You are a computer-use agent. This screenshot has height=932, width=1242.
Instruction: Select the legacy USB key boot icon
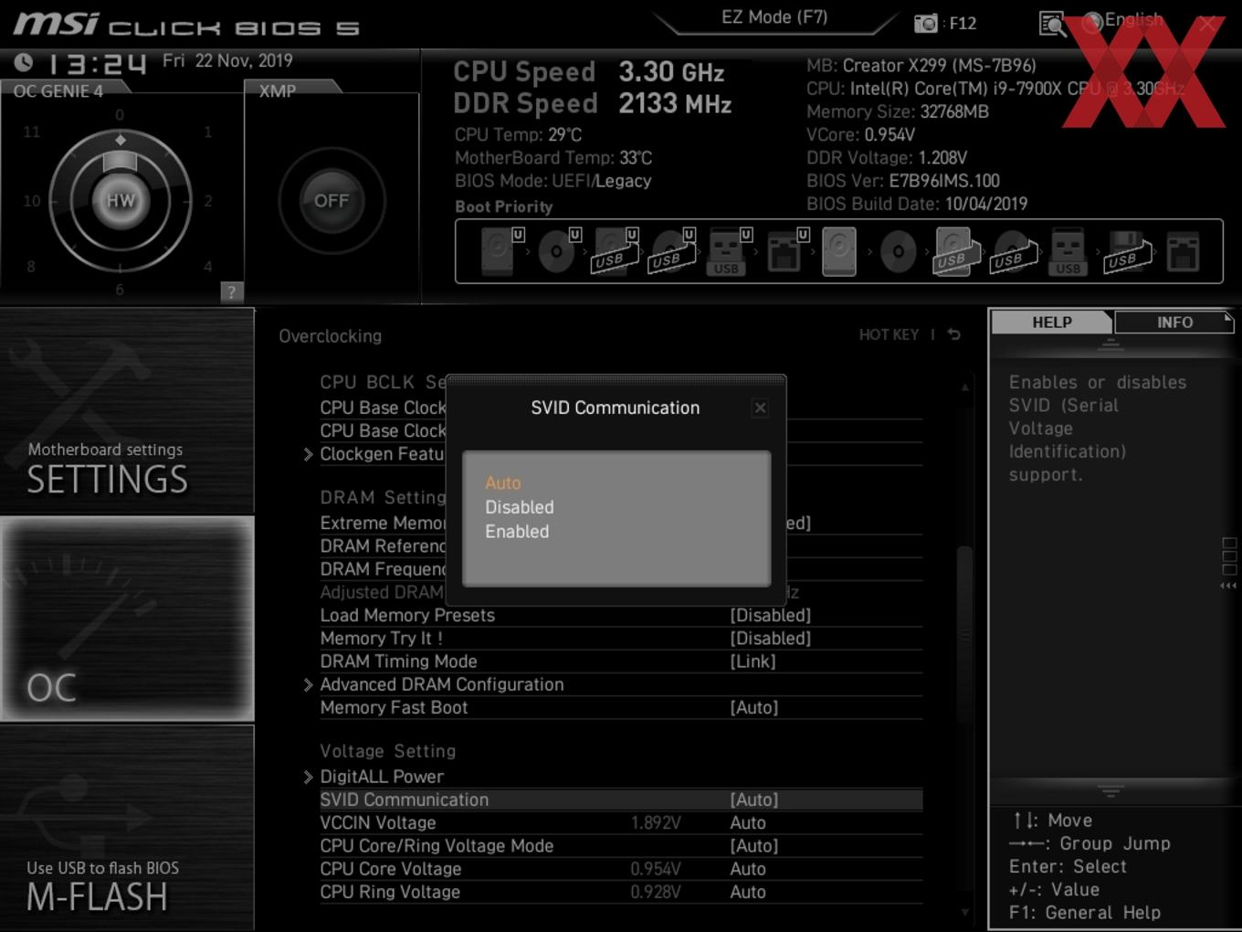pos(1068,252)
